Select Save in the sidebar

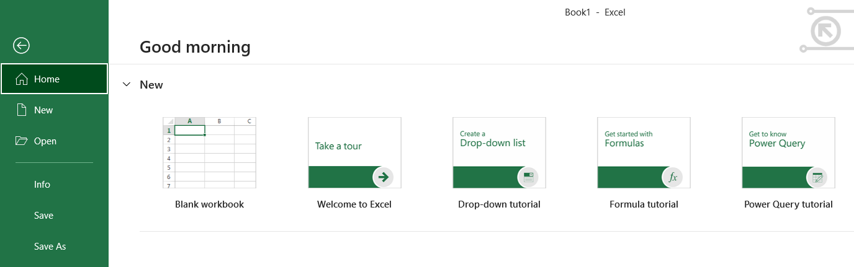pos(43,216)
